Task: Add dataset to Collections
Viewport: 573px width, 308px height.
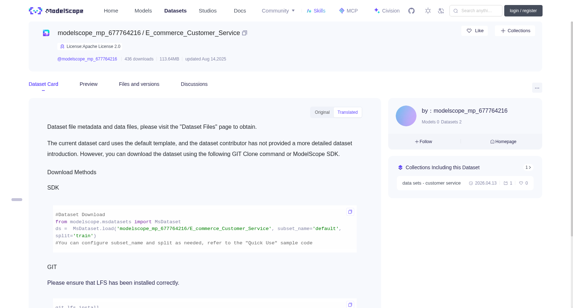Action: click(515, 31)
